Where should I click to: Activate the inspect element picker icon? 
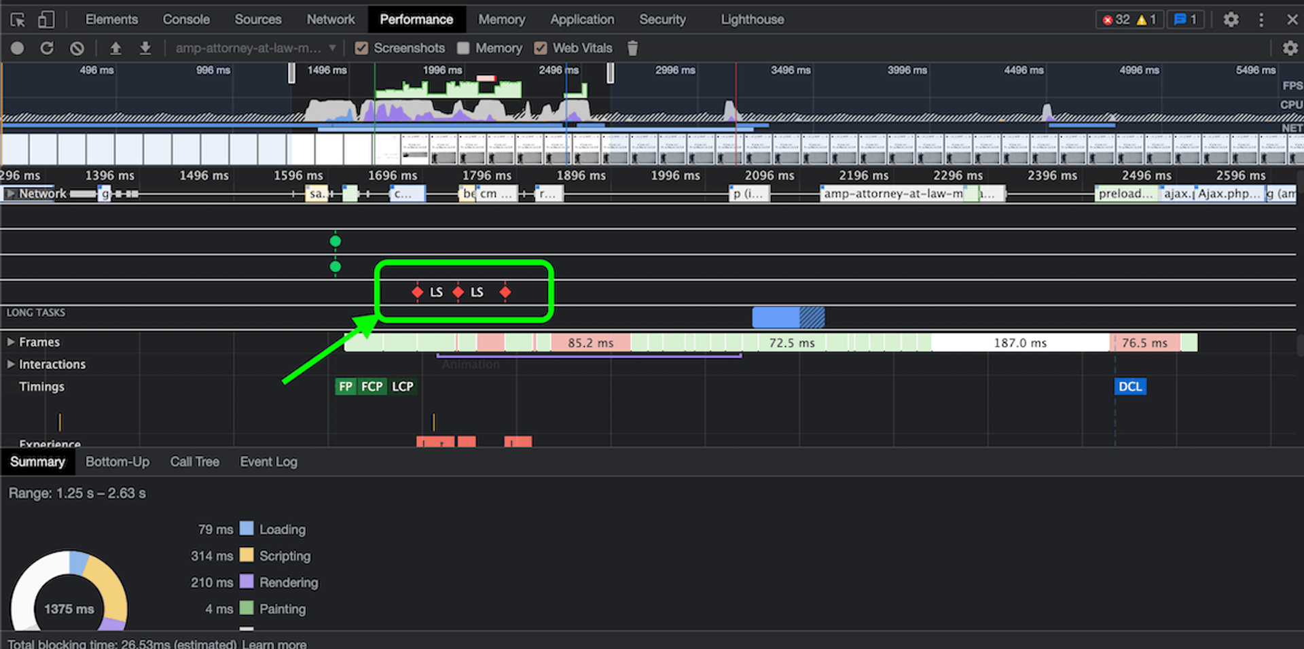pyautogui.click(x=18, y=20)
